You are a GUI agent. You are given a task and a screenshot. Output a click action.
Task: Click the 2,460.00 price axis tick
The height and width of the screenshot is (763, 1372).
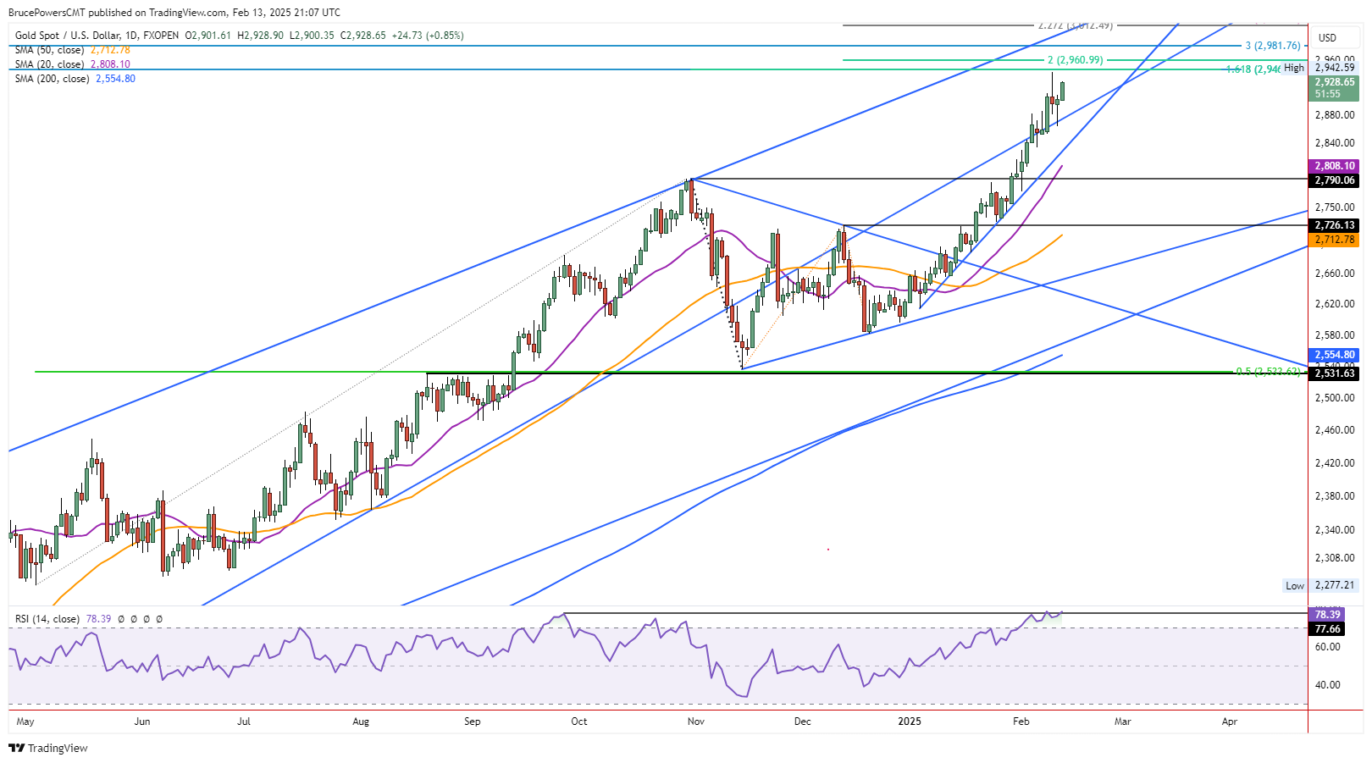pos(1335,430)
